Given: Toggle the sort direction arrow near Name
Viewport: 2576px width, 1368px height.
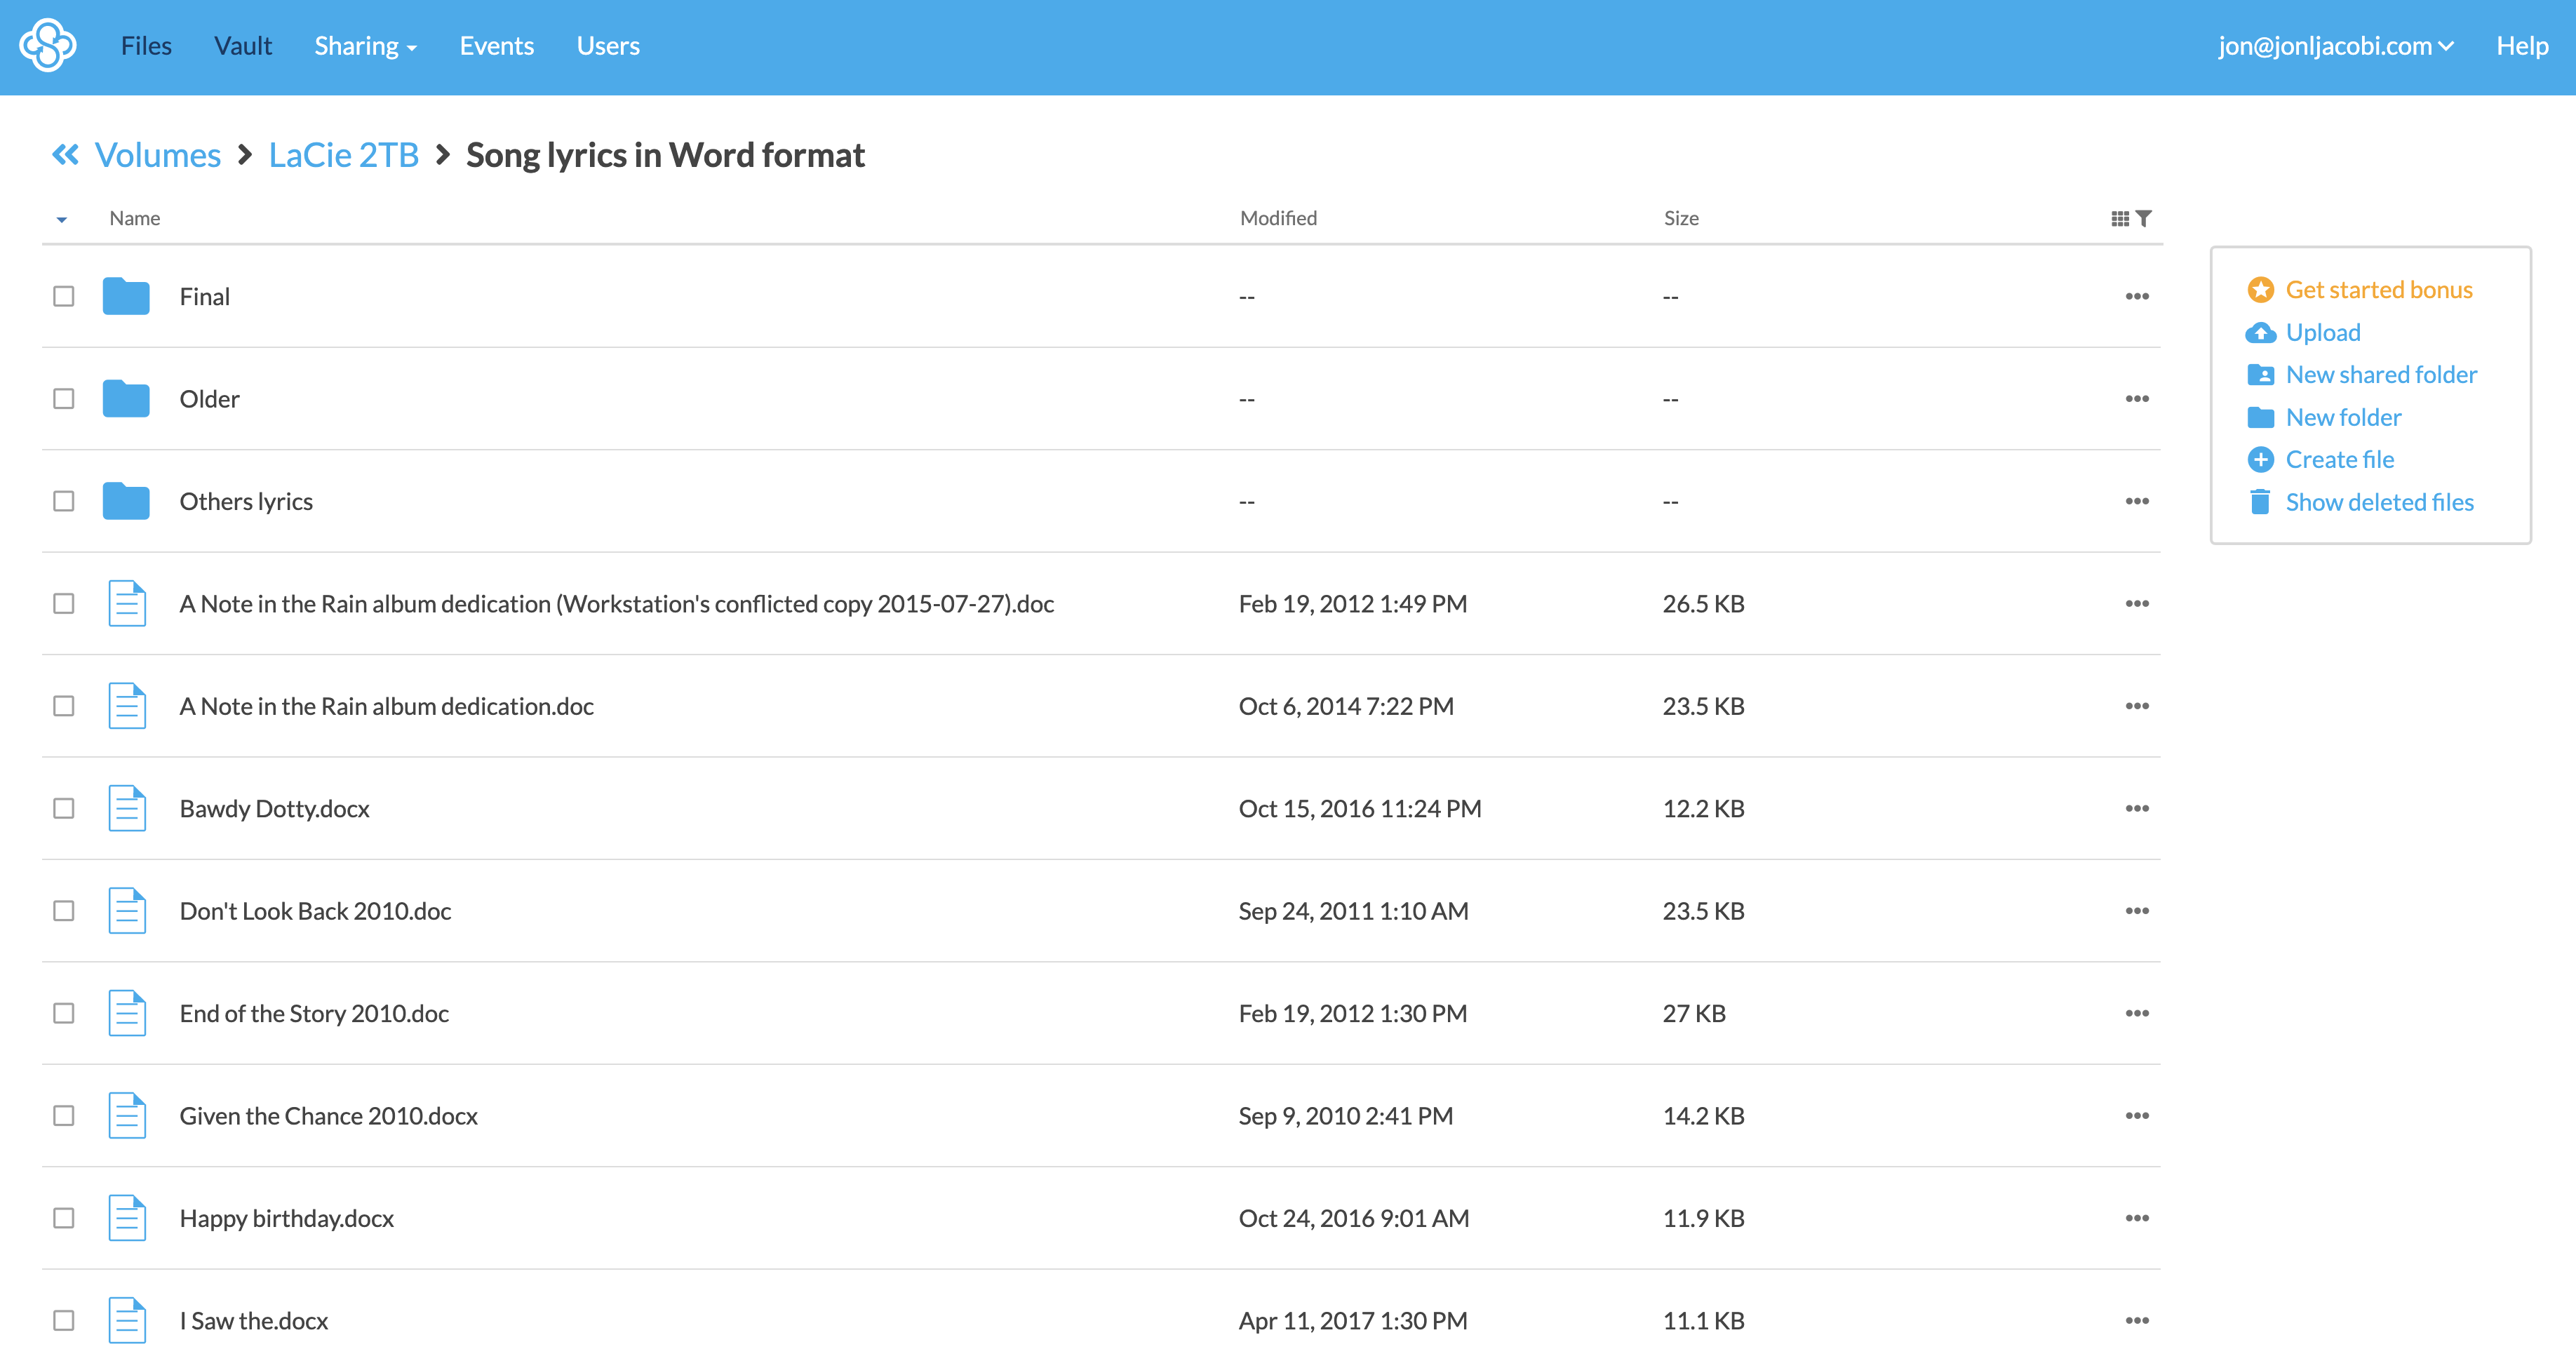Looking at the screenshot, I should tap(62, 218).
